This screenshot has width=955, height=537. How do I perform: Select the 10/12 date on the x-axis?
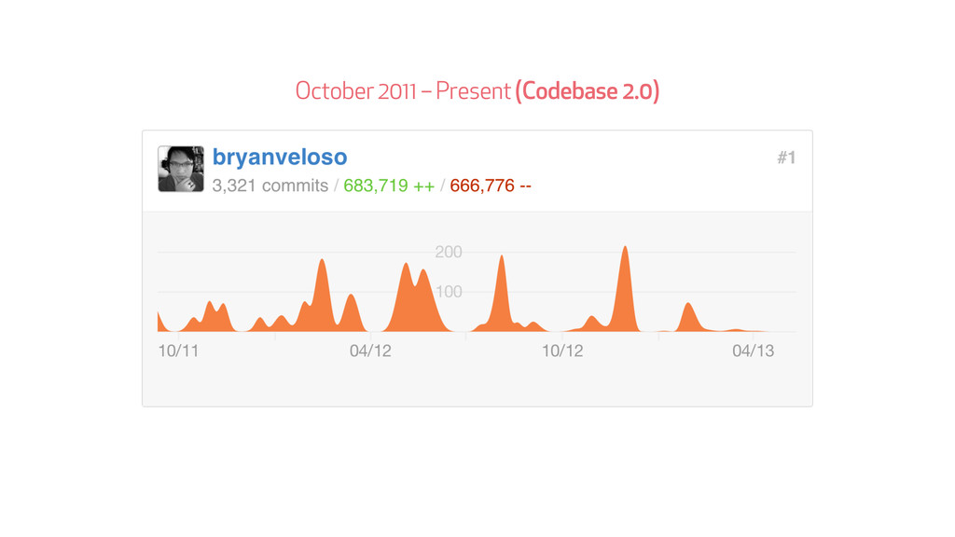562,351
